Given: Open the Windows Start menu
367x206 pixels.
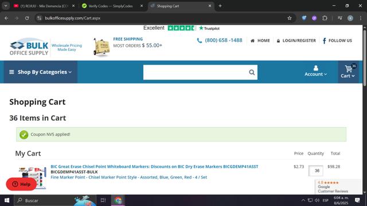Looking at the screenshot, I should point(7,200).
